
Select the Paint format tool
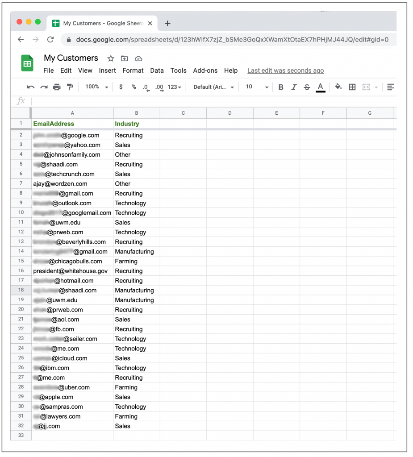tap(70, 87)
